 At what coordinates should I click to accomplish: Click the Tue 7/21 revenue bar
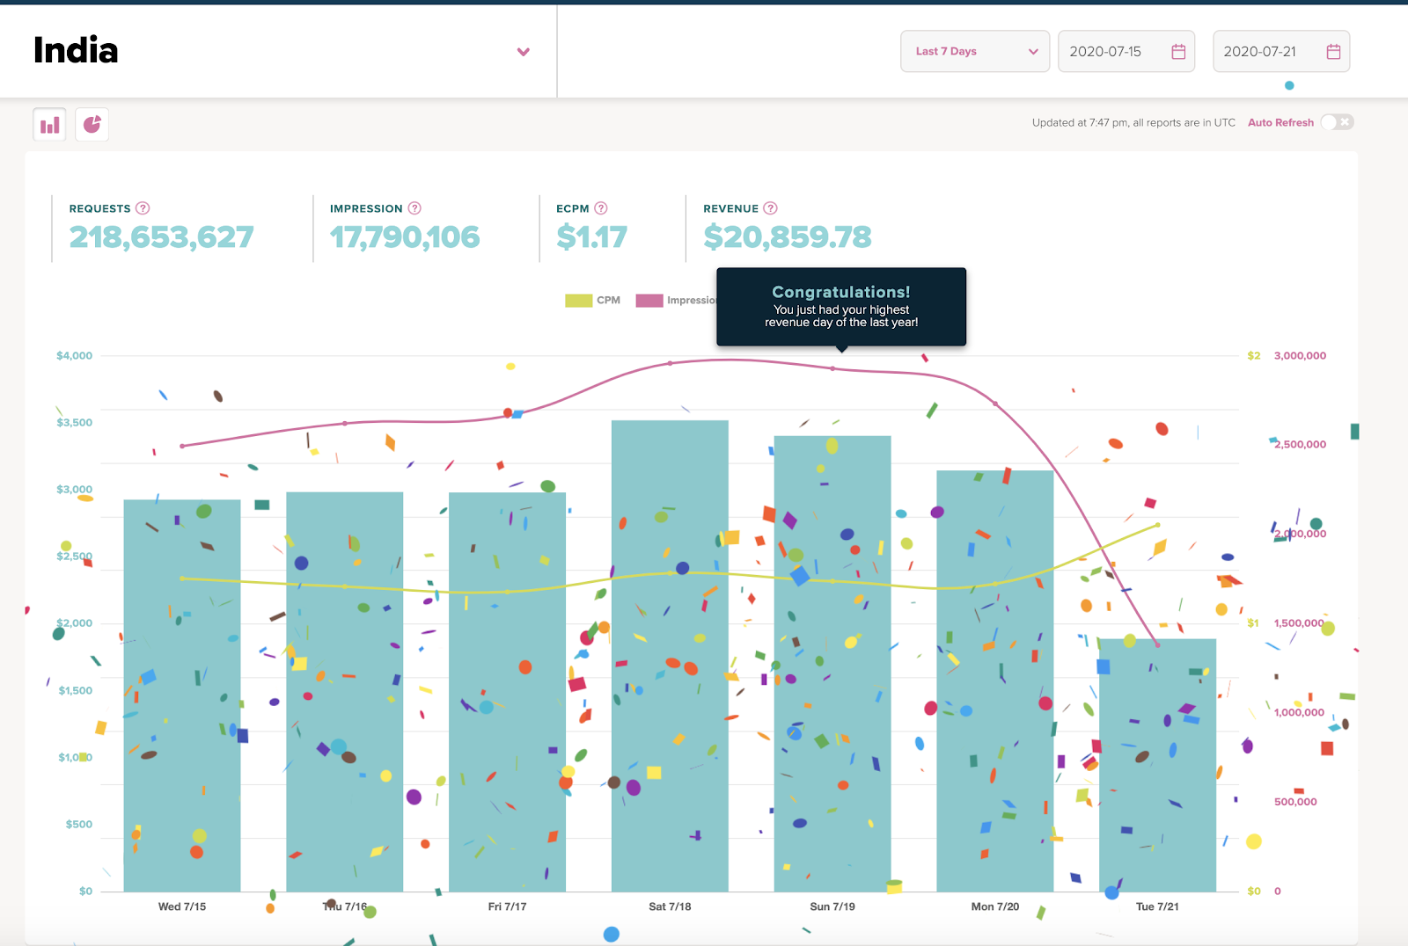(1157, 765)
